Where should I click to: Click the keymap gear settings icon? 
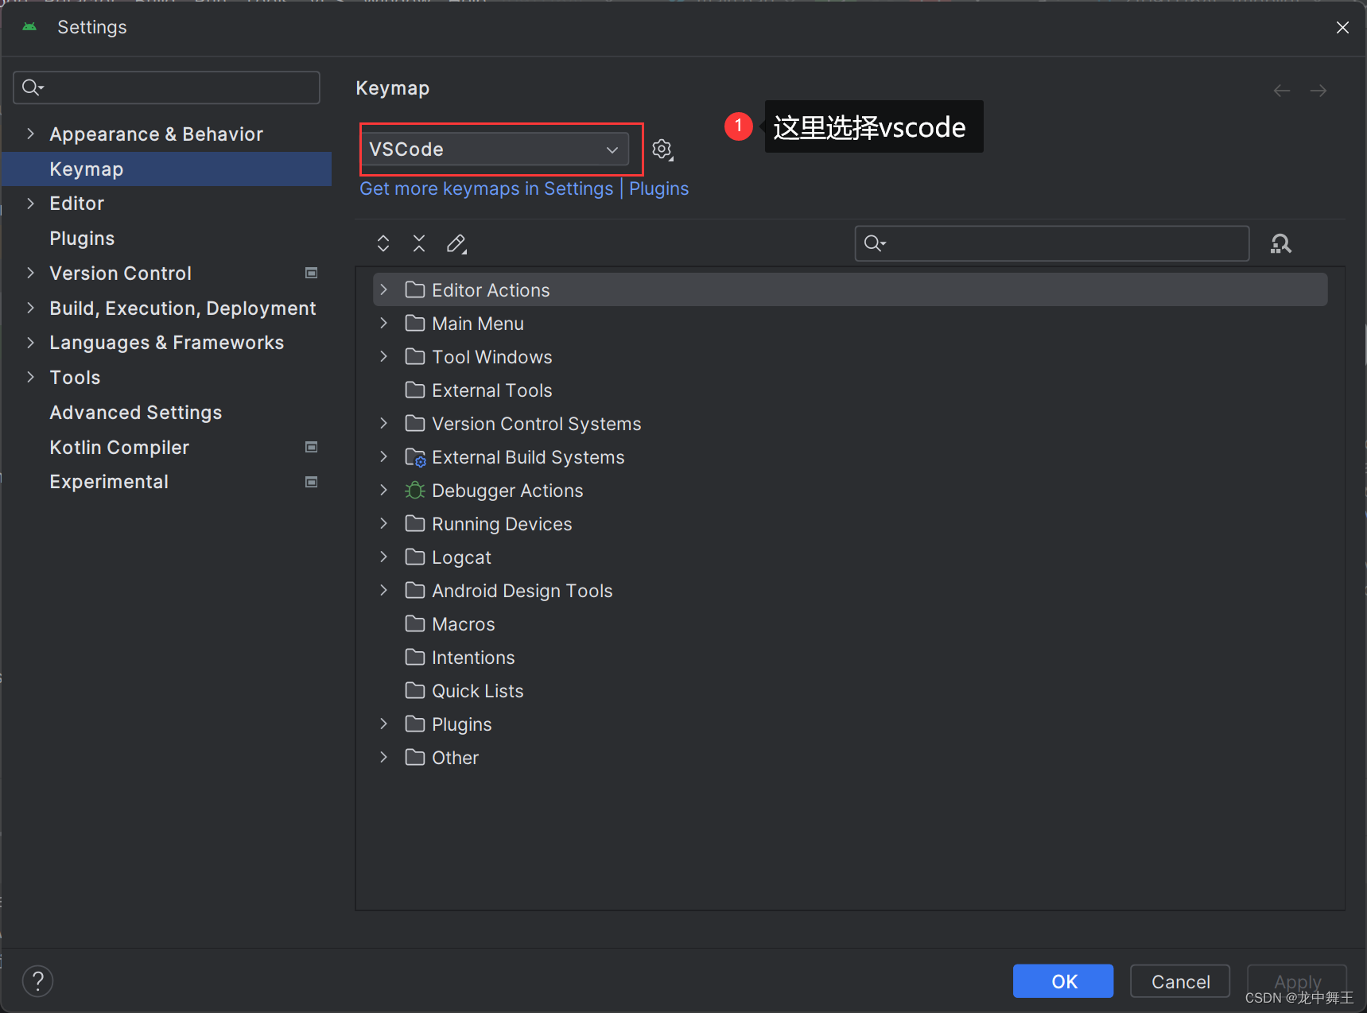click(x=662, y=149)
